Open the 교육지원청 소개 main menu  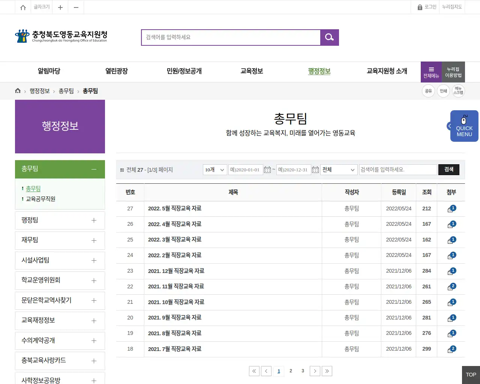tap(387, 71)
